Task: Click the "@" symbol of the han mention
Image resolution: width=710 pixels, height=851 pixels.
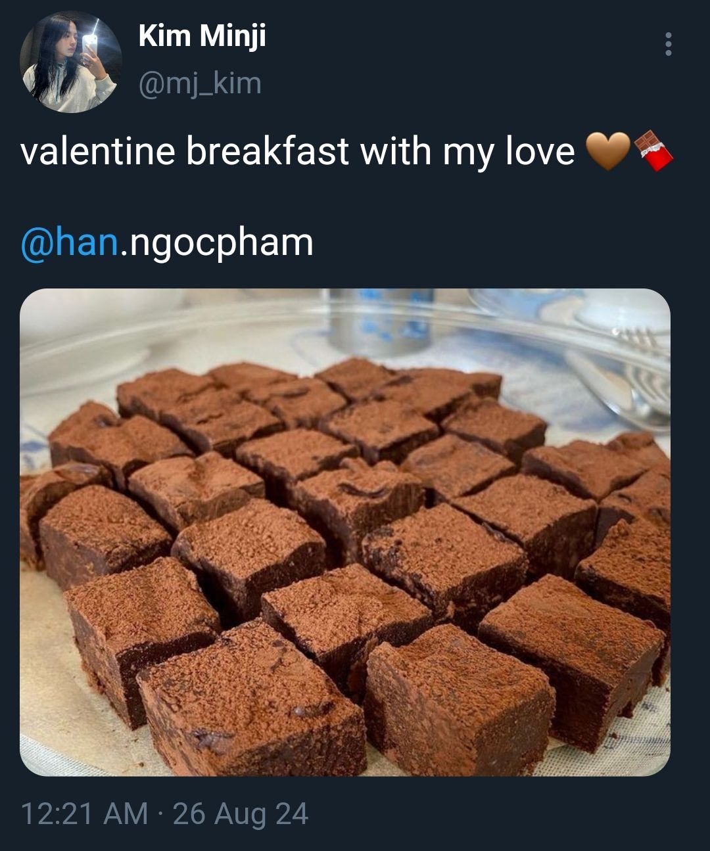Action: click(x=37, y=243)
